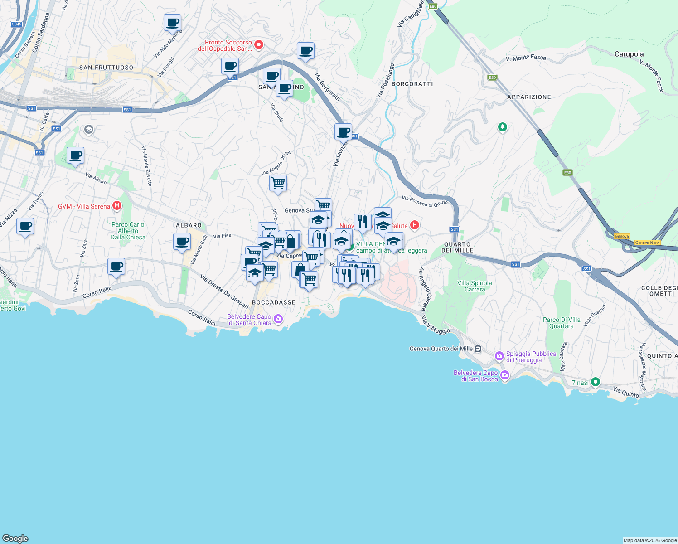Click the viewpoint icon at Belvedere Capo di Santa Chiara
This screenshot has height=544, width=678.
click(278, 320)
